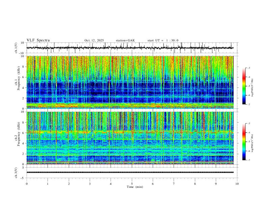This screenshot has height=206, width=267.
Task: Click the "VLF Spectra" title text
Action: (x=38, y=40)
